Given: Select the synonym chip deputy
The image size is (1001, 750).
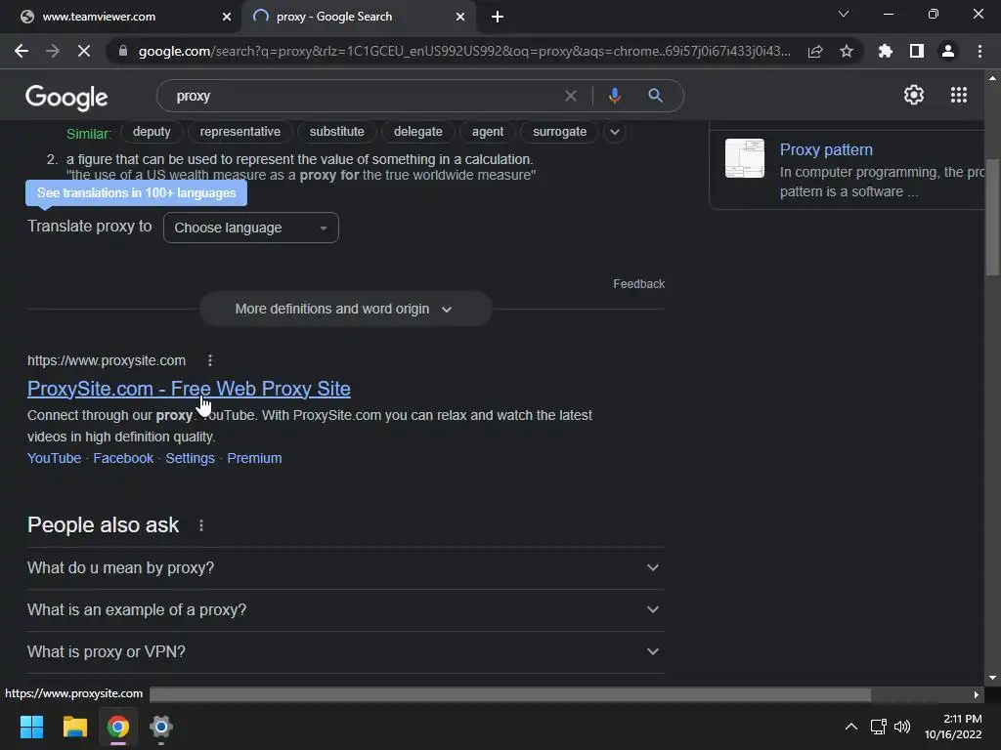Looking at the screenshot, I should click(152, 132).
